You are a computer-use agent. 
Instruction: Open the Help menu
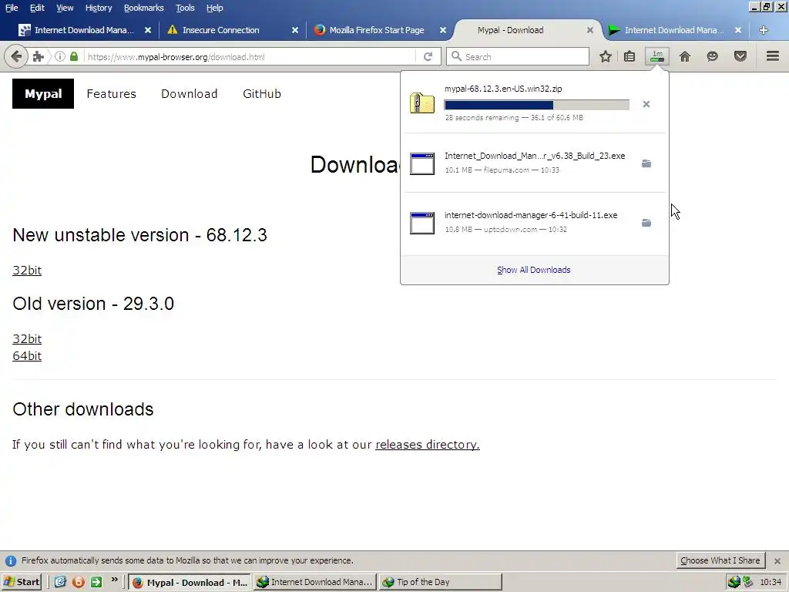click(x=214, y=8)
